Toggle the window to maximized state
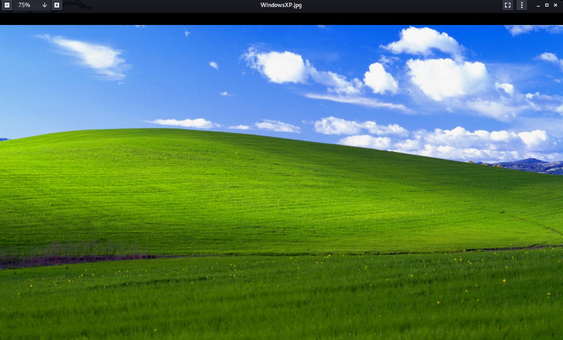The image size is (563, 340). click(546, 5)
